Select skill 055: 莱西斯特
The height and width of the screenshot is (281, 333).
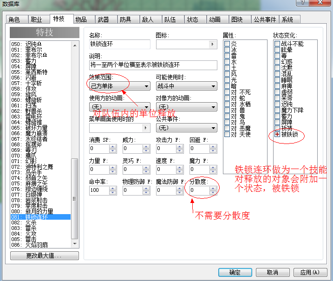[x=40, y=72]
